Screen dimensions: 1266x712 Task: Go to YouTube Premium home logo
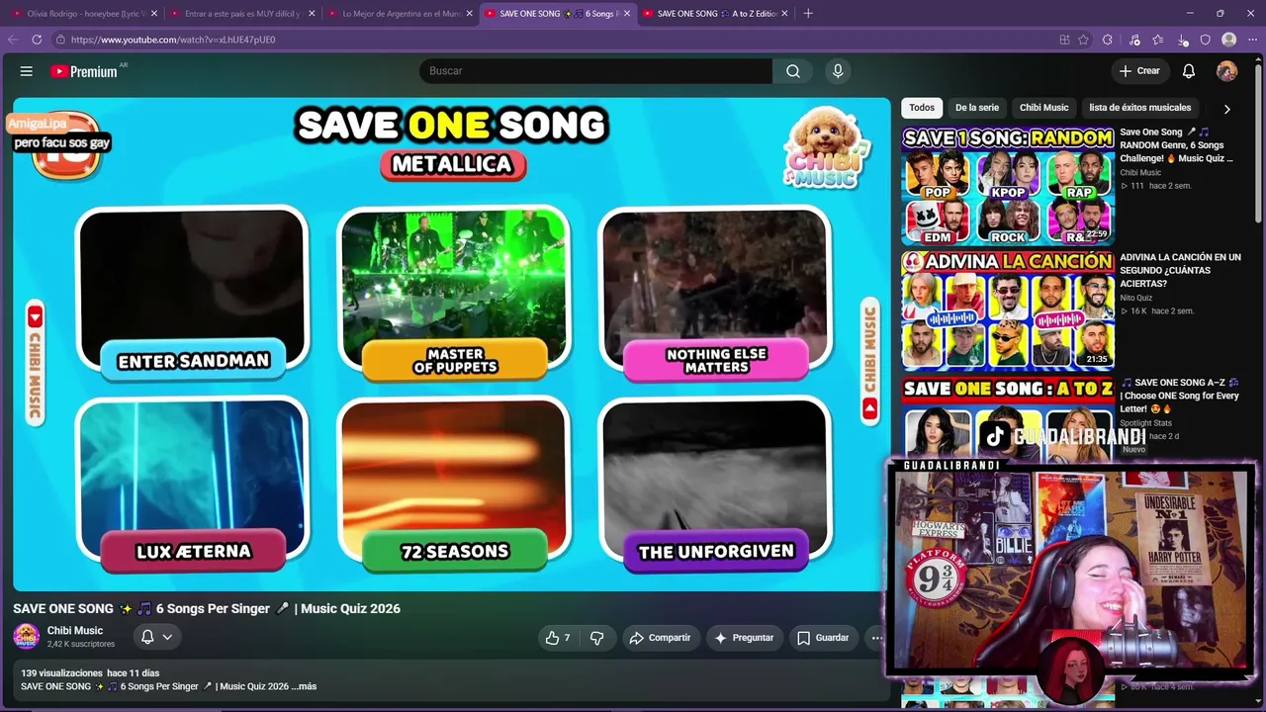84,71
